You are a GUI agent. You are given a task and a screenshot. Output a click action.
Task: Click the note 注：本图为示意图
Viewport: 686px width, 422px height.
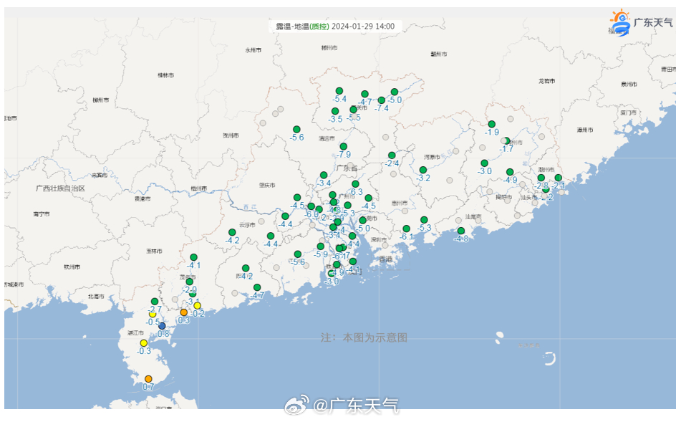(364, 337)
